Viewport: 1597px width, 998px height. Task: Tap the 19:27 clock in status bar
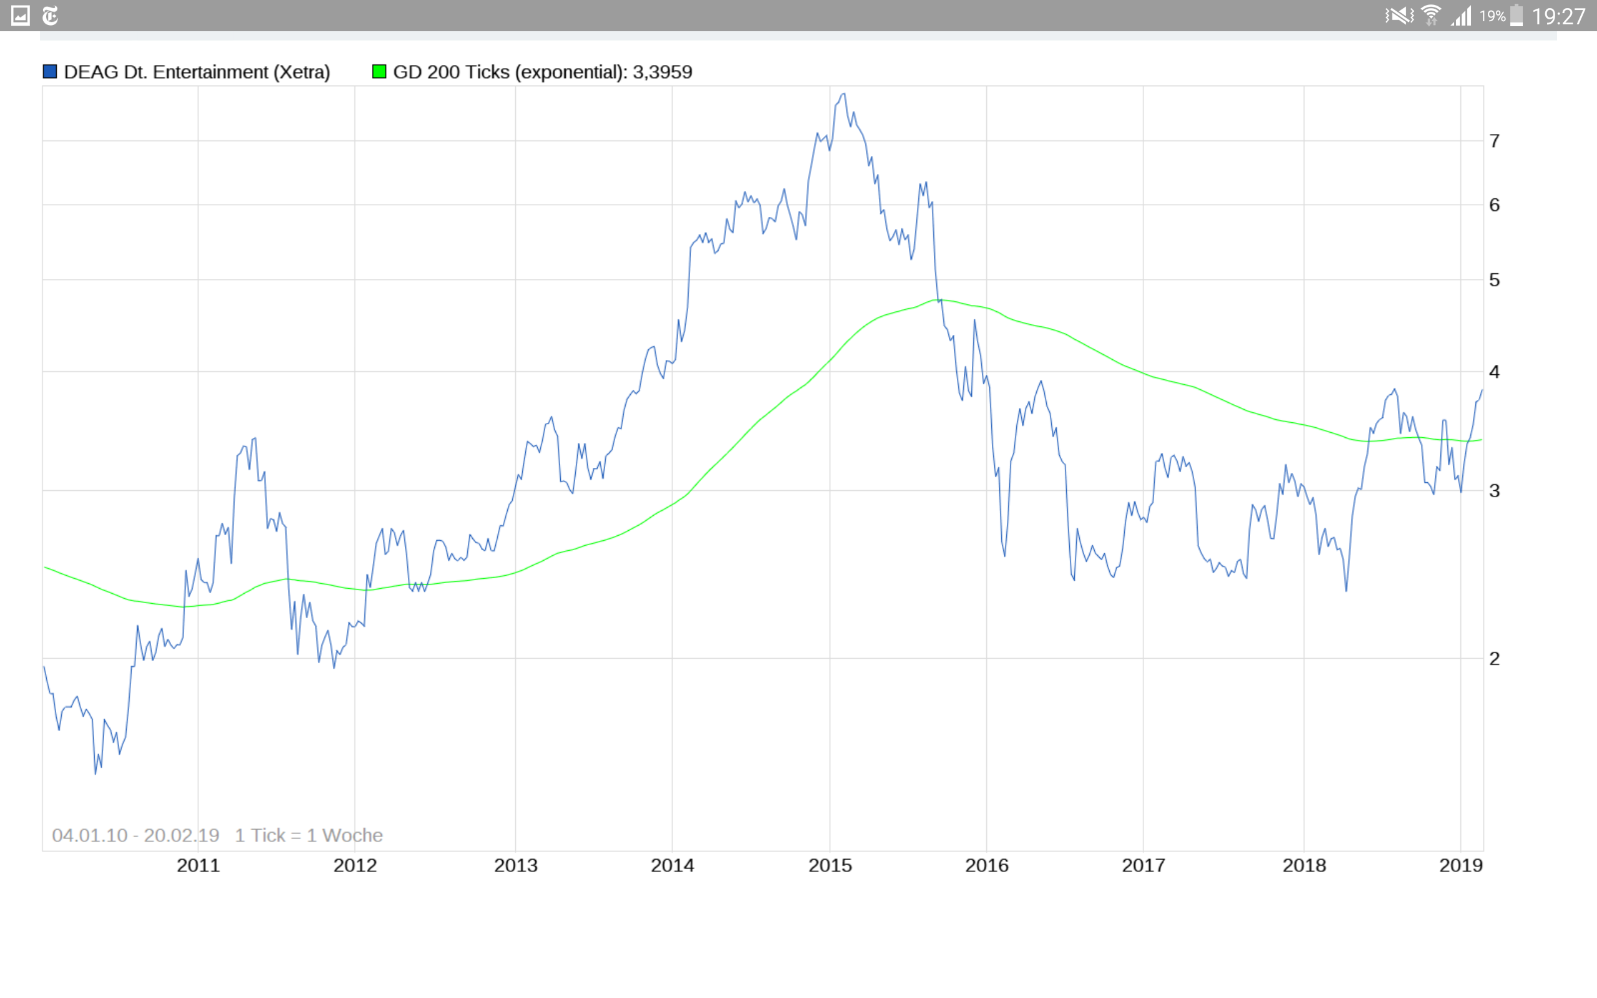tap(1558, 16)
